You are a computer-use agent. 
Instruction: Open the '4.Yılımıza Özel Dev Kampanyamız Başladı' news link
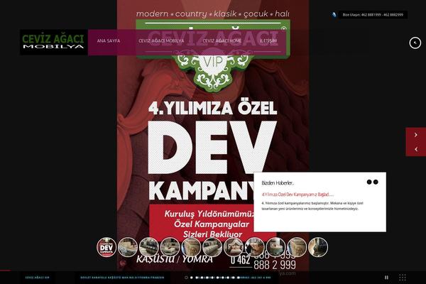[x=297, y=195]
